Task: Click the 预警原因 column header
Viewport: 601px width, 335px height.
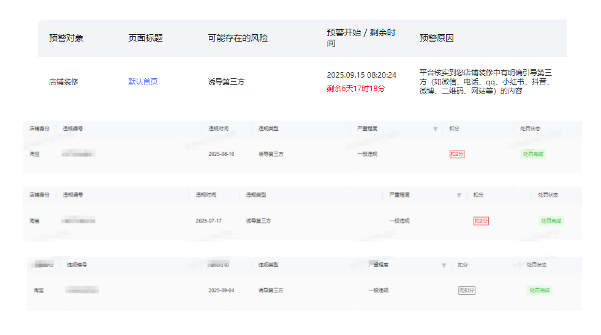Action: (x=437, y=38)
